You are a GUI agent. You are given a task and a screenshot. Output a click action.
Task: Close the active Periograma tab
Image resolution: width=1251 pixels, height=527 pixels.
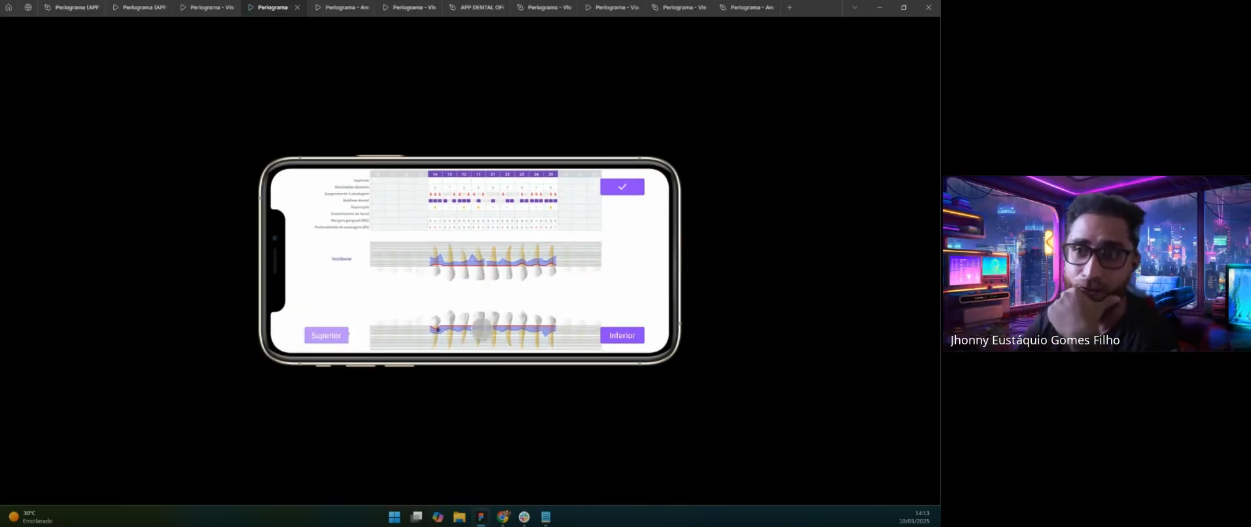[298, 7]
